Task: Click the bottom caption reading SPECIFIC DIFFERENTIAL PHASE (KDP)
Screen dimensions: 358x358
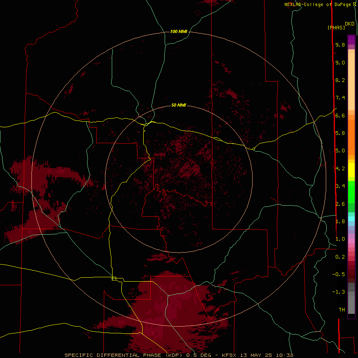Action: tap(125, 355)
